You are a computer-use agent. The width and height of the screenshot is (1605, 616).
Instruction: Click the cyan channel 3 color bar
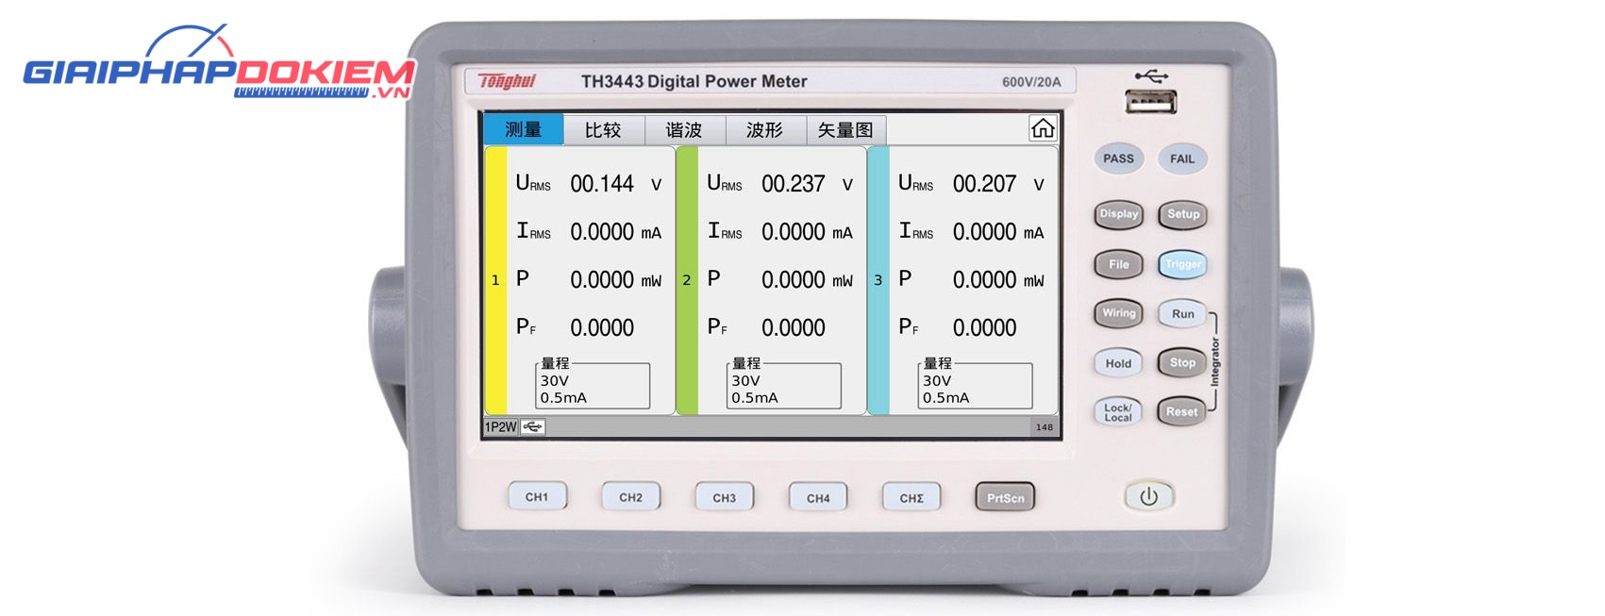(878, 280)
